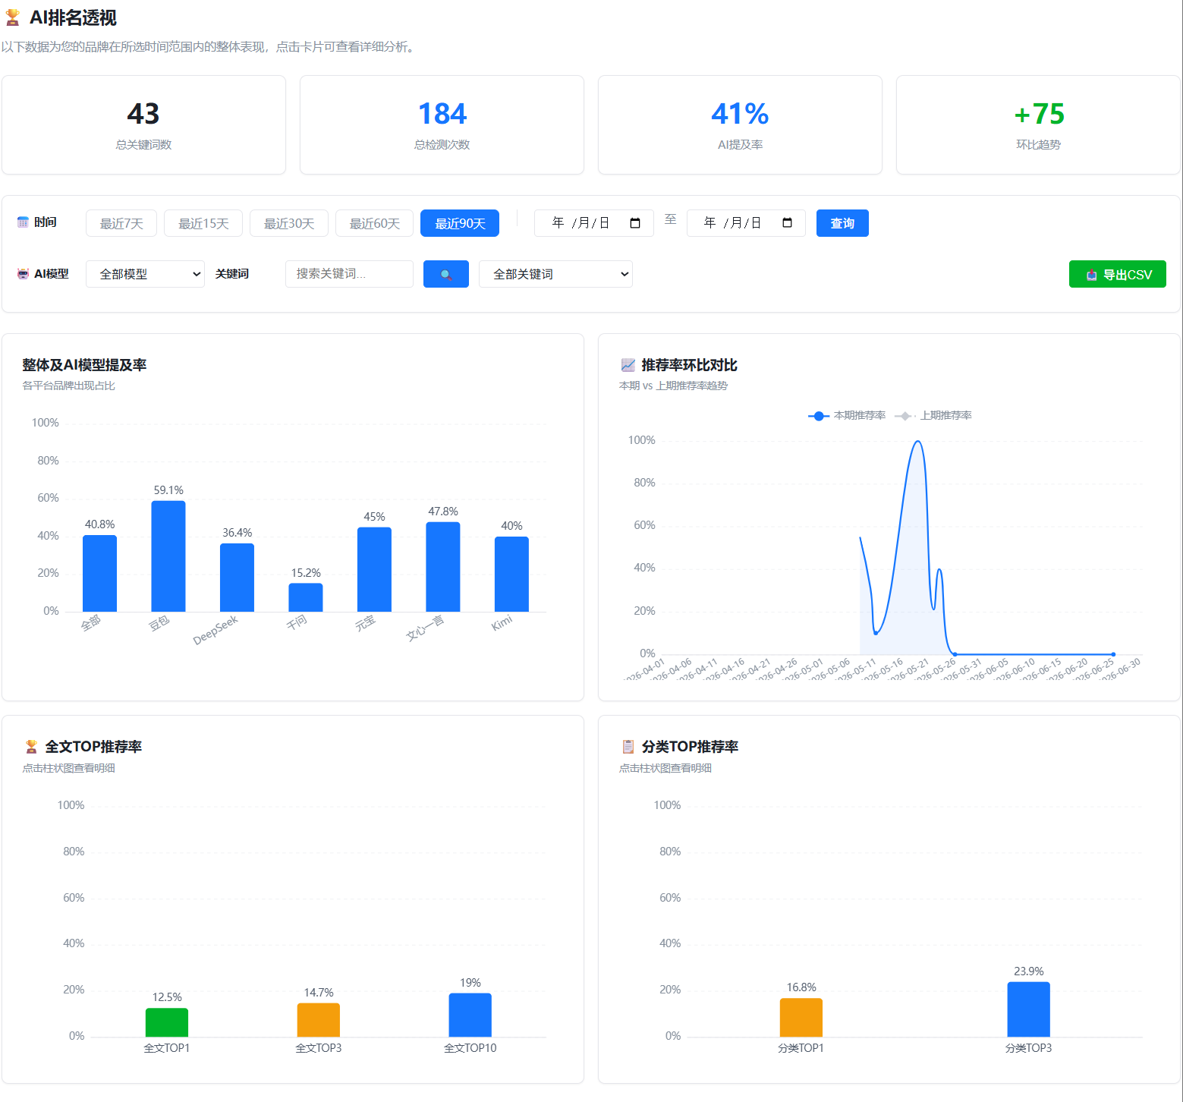Expand the 全部关键词 dropdown
Viewport: 1183px width, 1102px height.
tap(555, 274)
